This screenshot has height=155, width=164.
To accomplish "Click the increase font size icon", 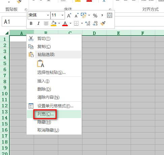I will click(69, 15).
